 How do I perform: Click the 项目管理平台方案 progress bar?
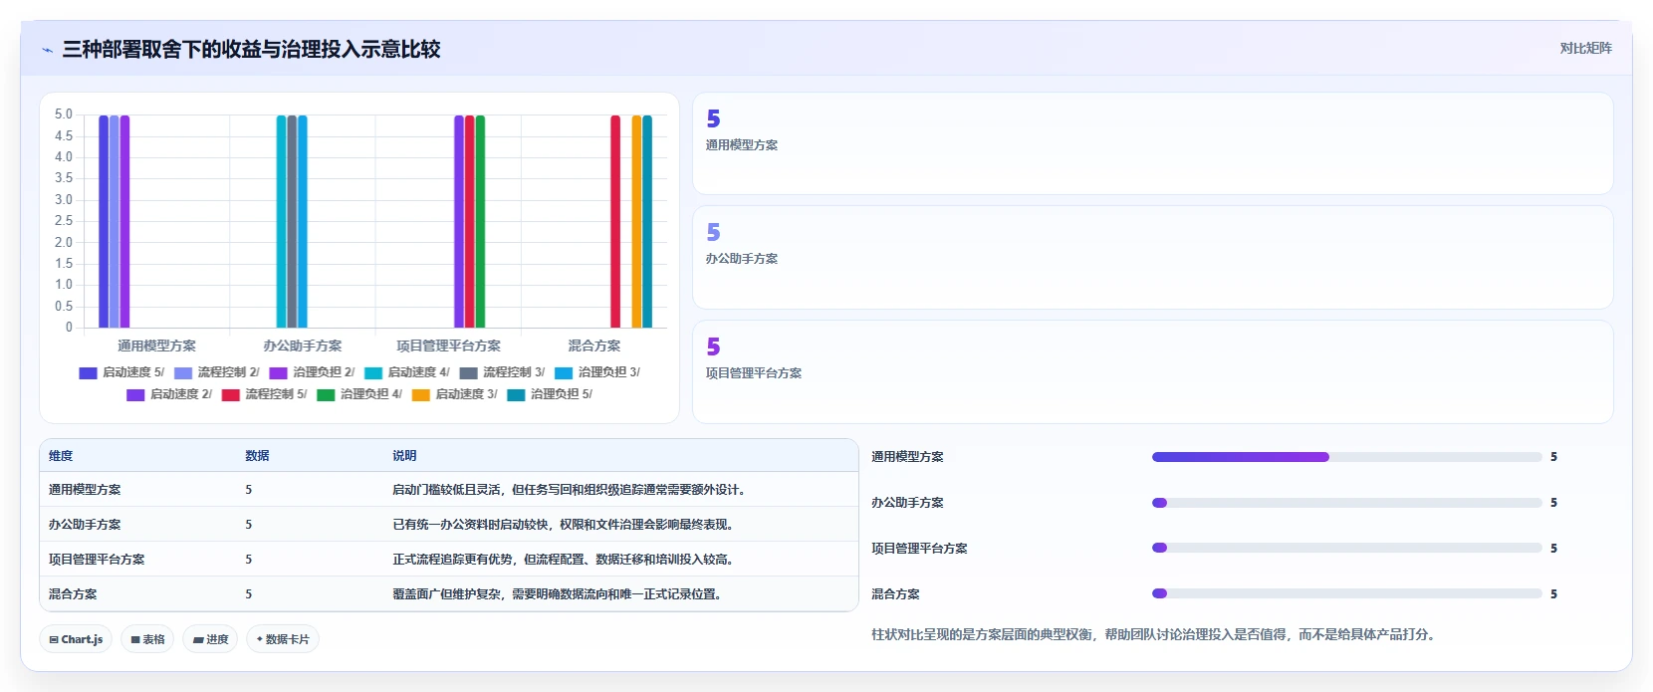point(1346,549)
